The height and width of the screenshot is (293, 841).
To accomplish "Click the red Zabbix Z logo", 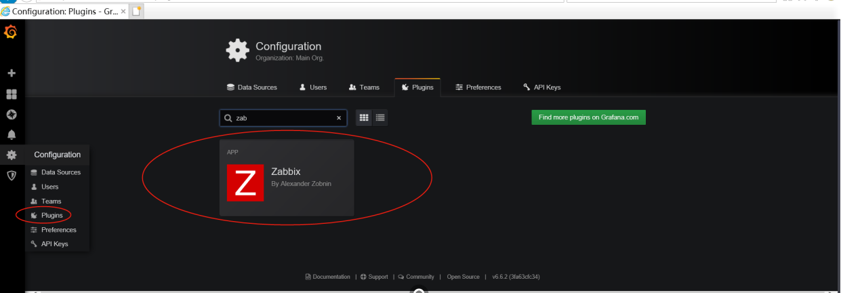I will click(x=245, y=183).
